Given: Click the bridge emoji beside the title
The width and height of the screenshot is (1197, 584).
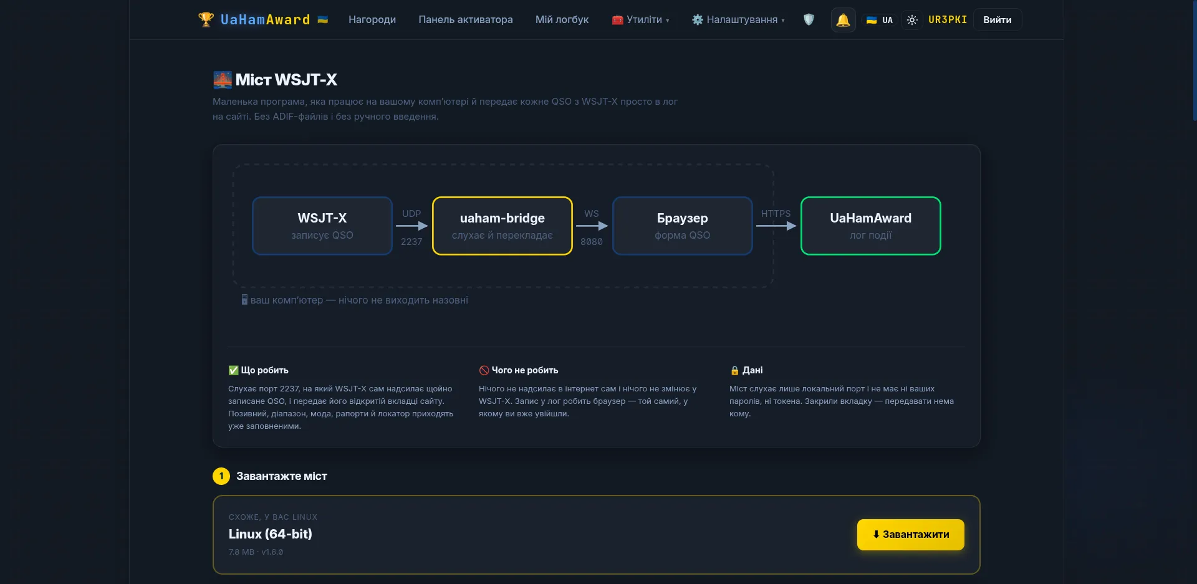Looking at the screenshot, I should pyautogui.click(x=223, y=80).
